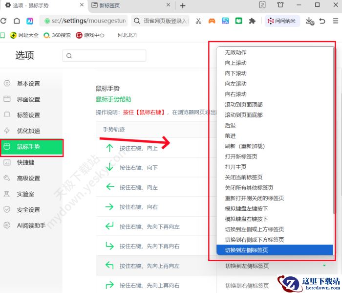Choose 重新打开刚关闭的标签页 option
Image resolution: width=342 pixels, height=293 pixels.
click(275, 198)
